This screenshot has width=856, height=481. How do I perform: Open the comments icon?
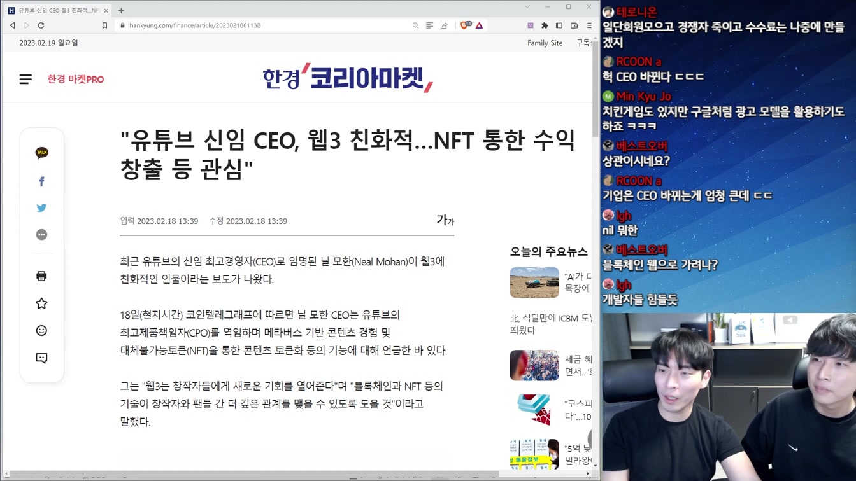[x=41, y=358]
